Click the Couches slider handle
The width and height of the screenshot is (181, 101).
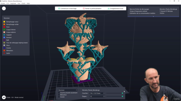pyautogui.click(x=122, y=93)
